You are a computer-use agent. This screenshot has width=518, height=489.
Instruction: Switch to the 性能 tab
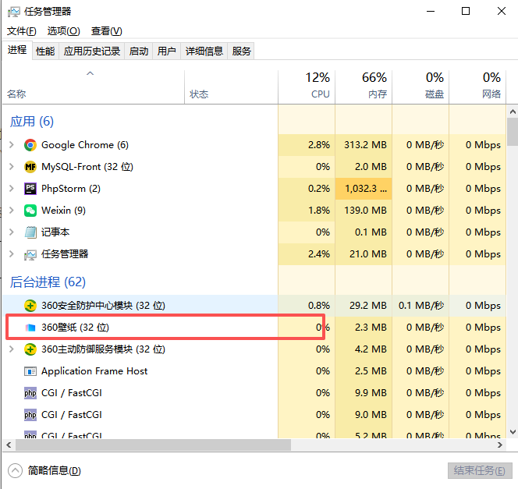(x=45, y=51)
